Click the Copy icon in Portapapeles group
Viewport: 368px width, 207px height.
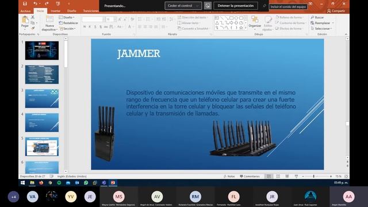[33, 23]
